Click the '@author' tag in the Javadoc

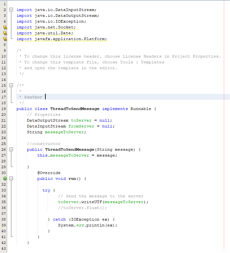33,97
